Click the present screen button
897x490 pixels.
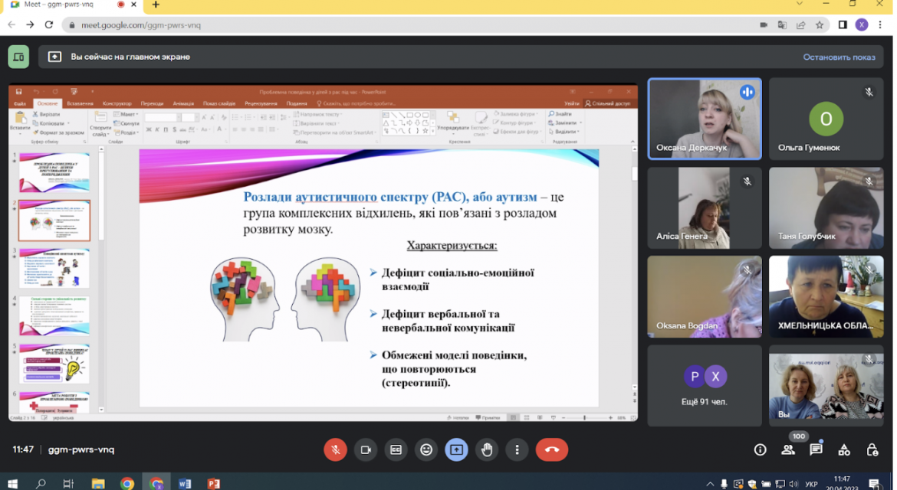[x=456, y=450]
